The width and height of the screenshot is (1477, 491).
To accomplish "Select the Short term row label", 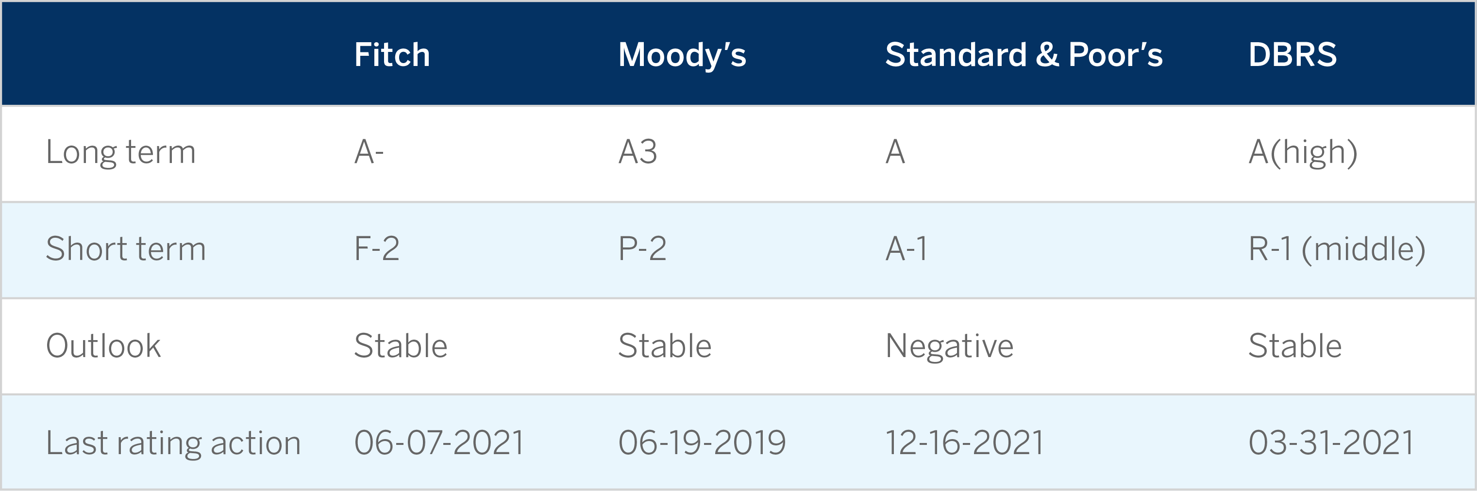I will coord(126,248).
